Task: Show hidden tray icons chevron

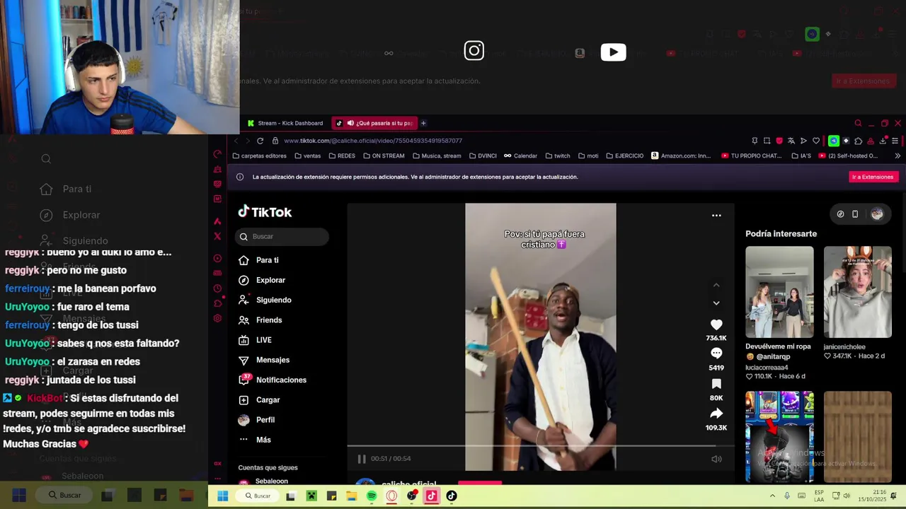Action: [x=772, y=496]
